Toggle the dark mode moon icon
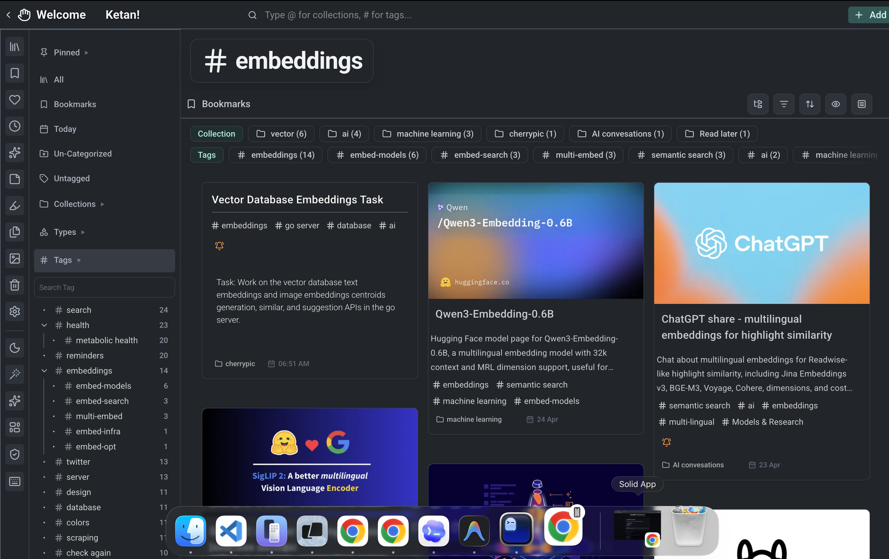 coord(15,348)
